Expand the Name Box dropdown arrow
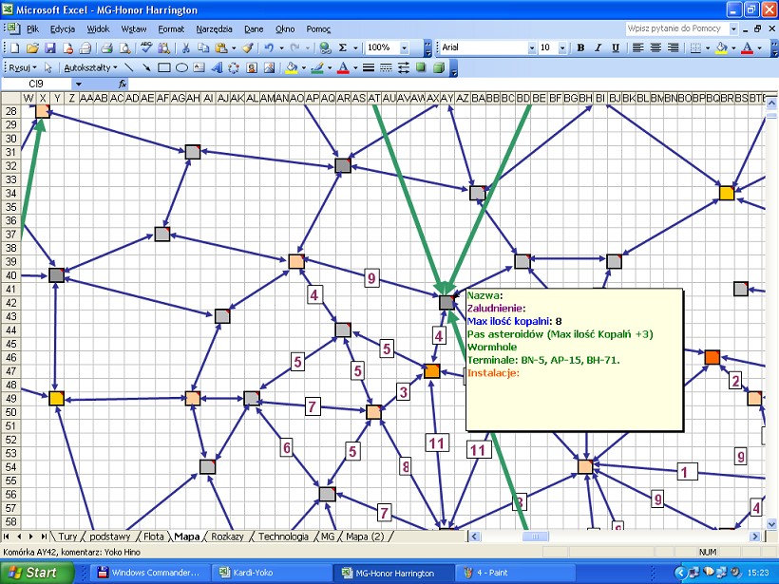The image size is (779, 584). click(79, 84)
